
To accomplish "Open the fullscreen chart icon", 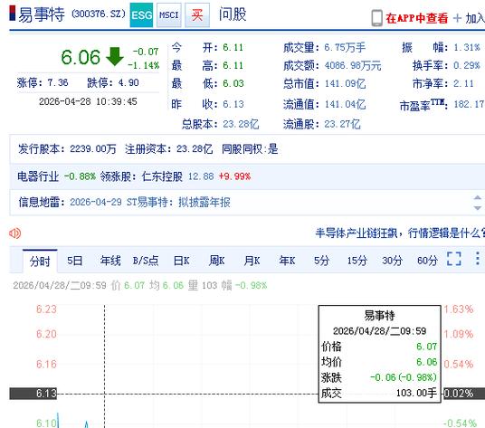I will tap(454, 259).
